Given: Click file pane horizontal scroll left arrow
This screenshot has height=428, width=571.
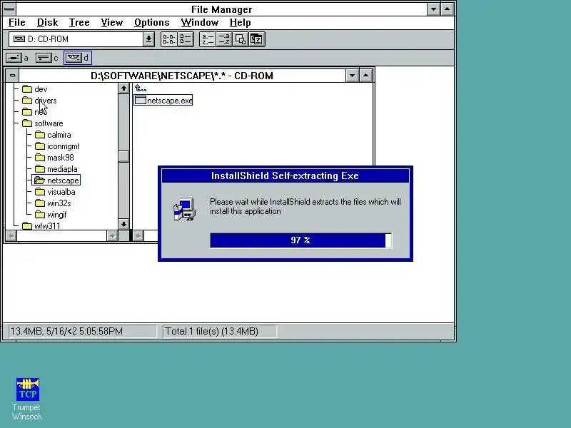Looking at the screenshot, I should tap(138, 236).
